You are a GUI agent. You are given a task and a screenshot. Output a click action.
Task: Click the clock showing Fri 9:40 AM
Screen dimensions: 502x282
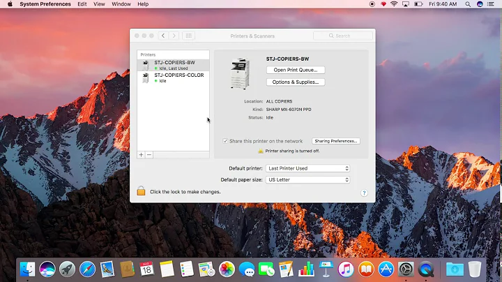coord(443,4)
